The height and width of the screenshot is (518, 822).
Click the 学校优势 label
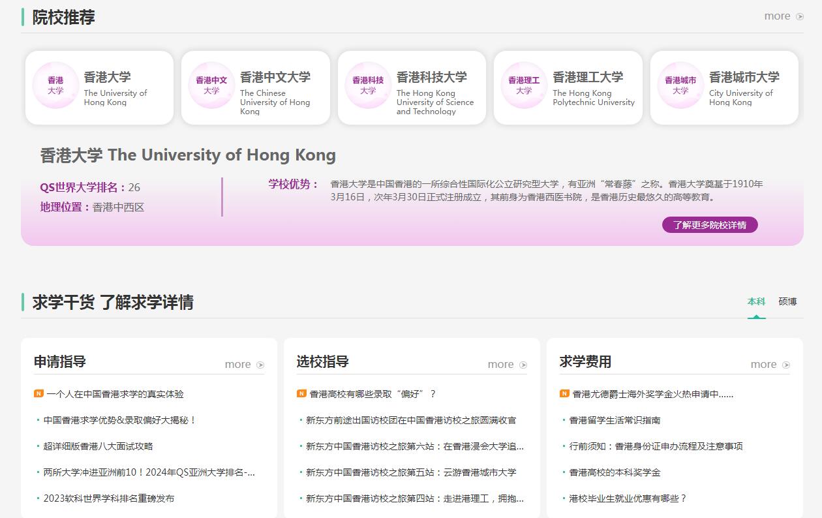pos(294,184)
